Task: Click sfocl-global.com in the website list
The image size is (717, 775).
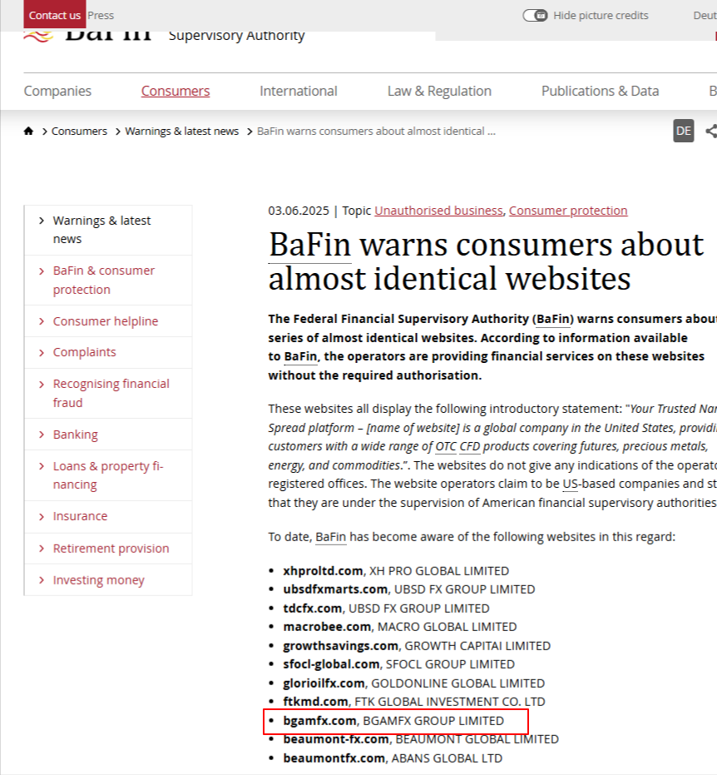Action: [x=331, y=664]
